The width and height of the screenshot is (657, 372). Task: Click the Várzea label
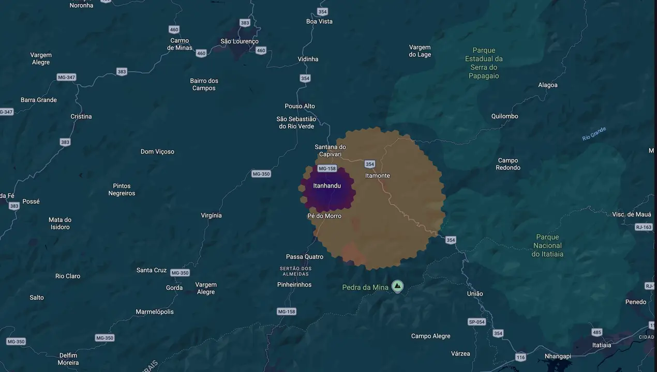pyautogui.click(x=460, y=354)
